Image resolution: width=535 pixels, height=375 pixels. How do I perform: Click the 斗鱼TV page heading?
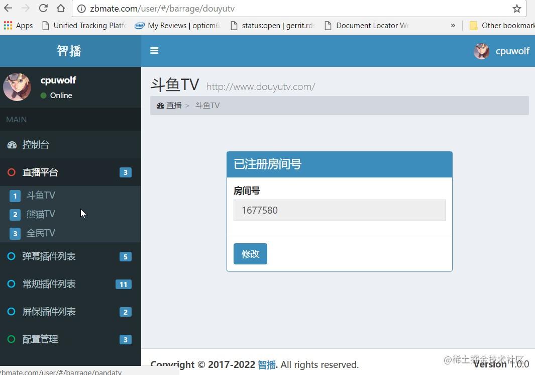point(175,84)
